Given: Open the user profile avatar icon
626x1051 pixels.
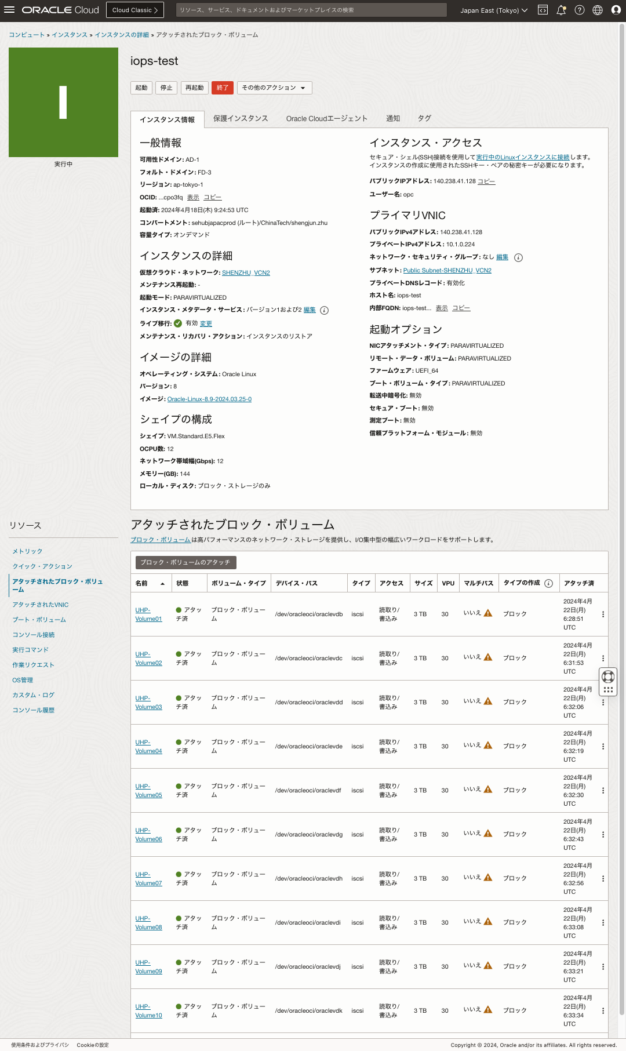Looking at the screenshot, I should pyautogui.click(x=616, y=10).
